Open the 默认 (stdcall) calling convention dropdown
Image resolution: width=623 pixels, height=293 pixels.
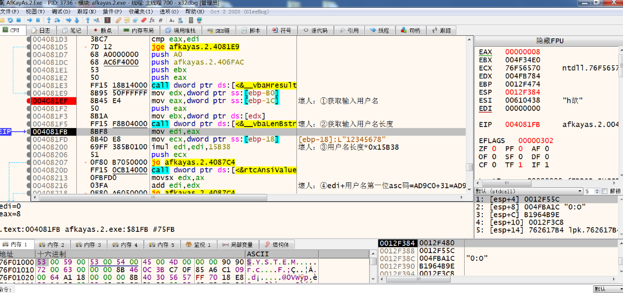528,191
